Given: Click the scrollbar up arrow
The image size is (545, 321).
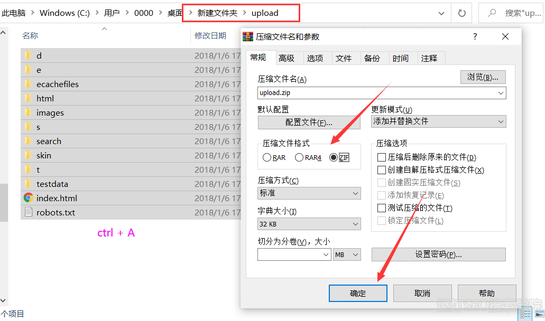Looking at the screenshot, I should pyautogui.click(x=3, y=33).
